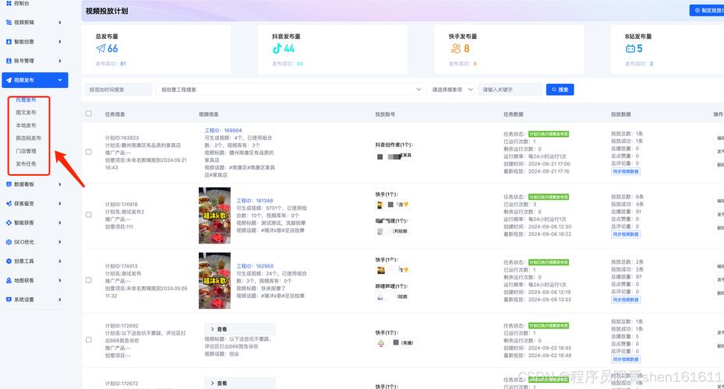This screenshot has width=724, height=389.
Task: Click the 投放账号 column header
Action: point(385,114)
